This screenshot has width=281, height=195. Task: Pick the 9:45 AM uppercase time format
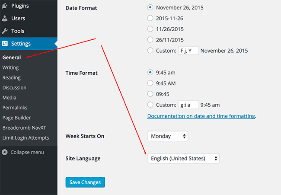tap(150, 83)
